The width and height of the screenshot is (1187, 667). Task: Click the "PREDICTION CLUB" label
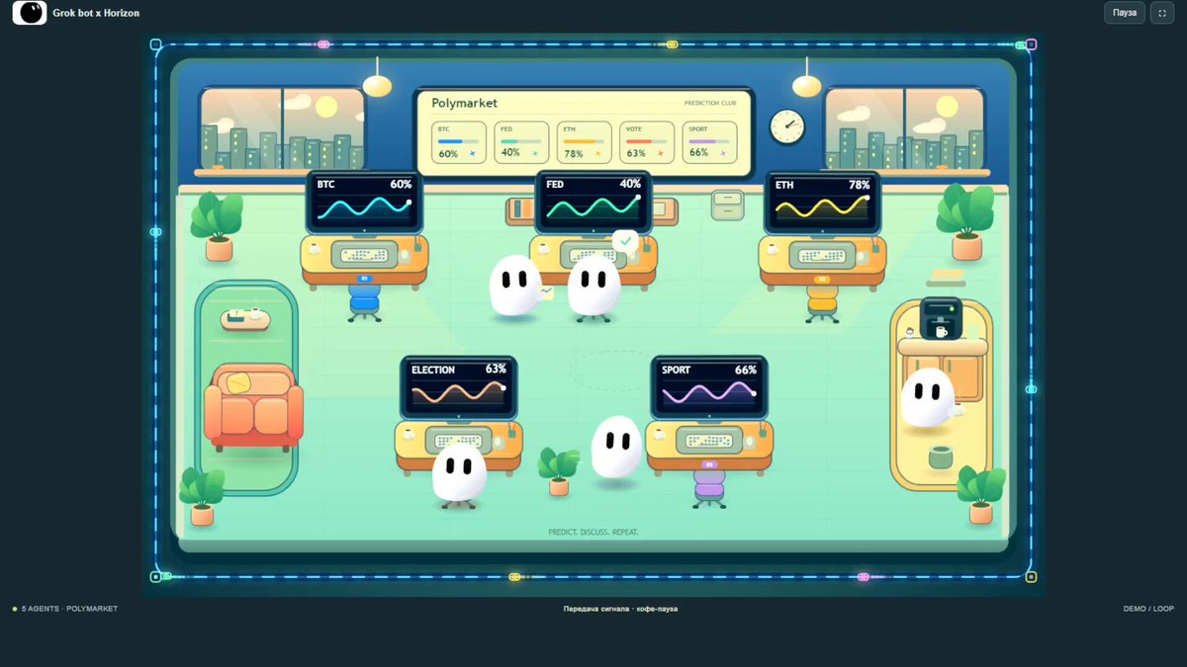point(710,104)
